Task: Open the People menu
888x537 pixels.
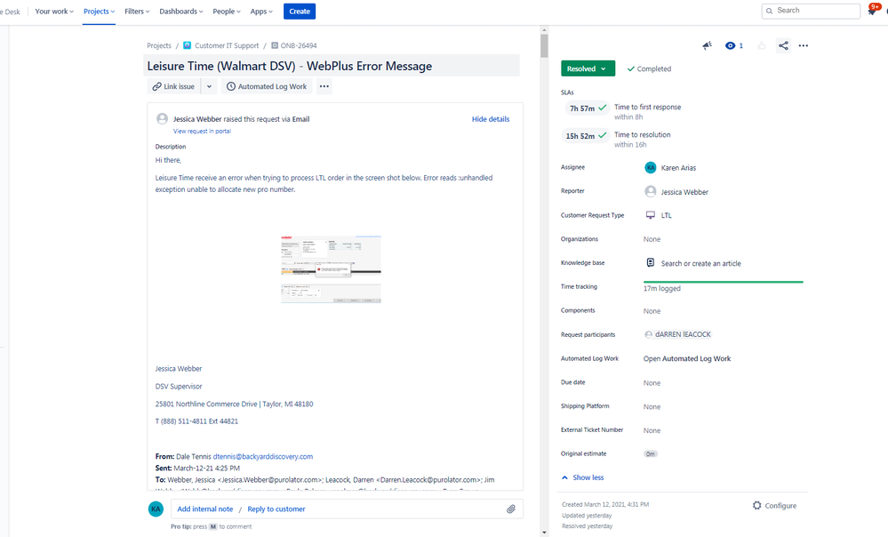Action: pos(227,12)
